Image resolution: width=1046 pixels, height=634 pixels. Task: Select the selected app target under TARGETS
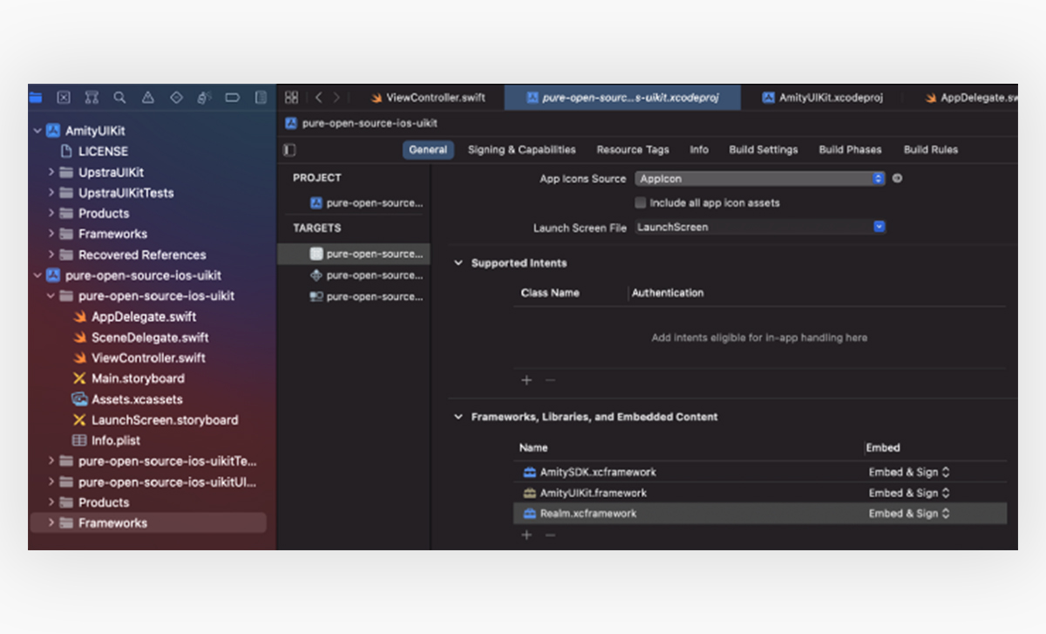[x=353, y=254]
